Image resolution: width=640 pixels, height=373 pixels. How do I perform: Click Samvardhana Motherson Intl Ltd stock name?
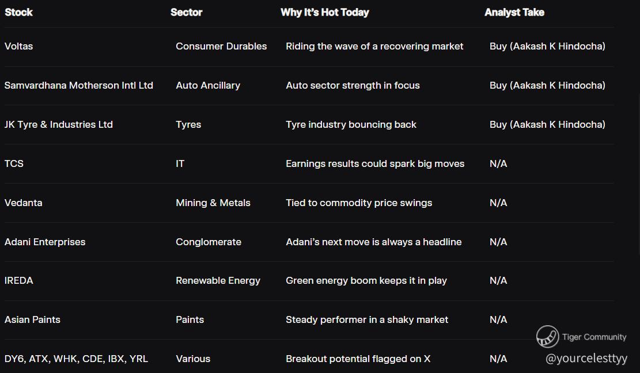tap(79, 85)
